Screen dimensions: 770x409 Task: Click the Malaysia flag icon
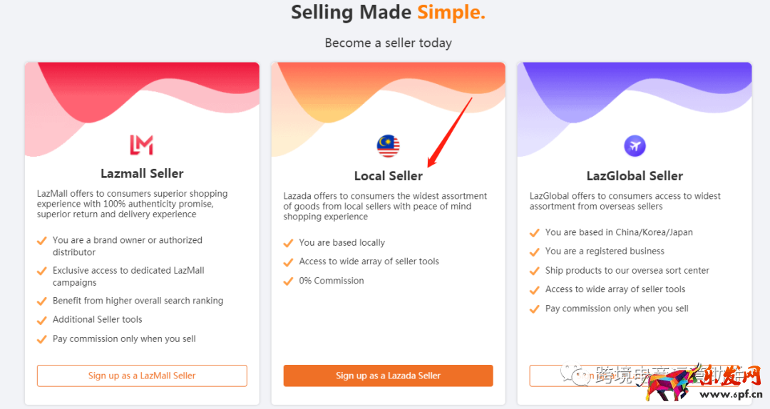(x=388, y=146)
